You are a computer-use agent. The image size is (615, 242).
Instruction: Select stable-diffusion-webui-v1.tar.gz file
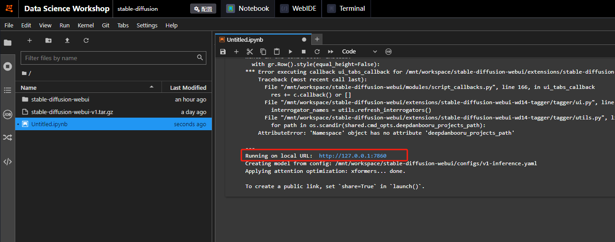click(x=113, y=112)
